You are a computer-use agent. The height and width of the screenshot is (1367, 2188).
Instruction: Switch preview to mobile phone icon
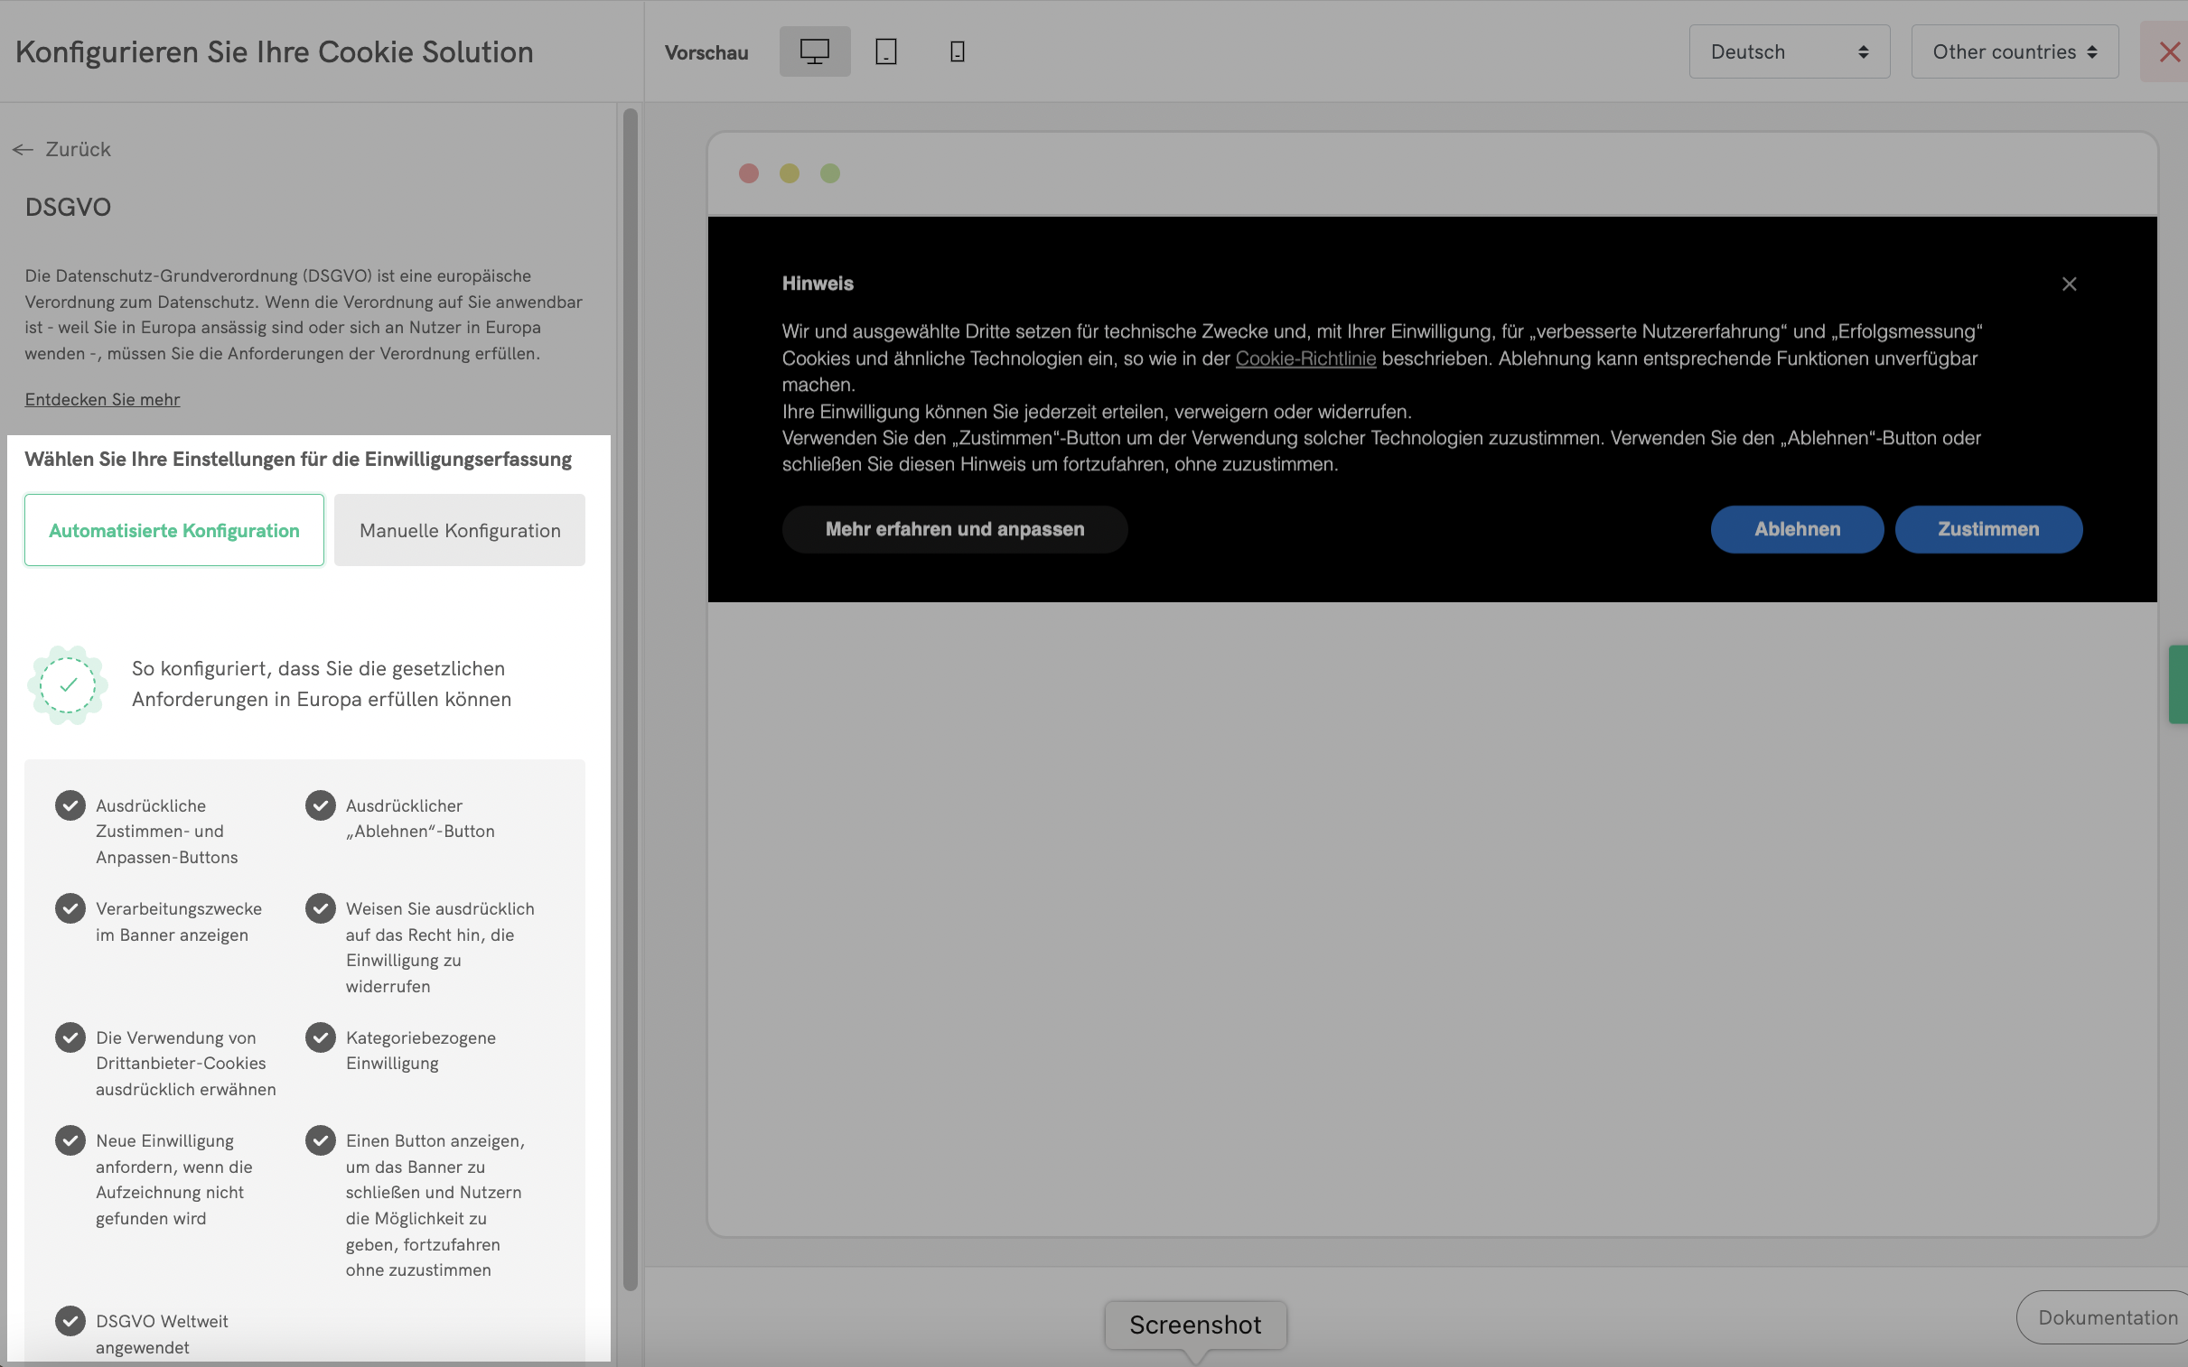957,51
